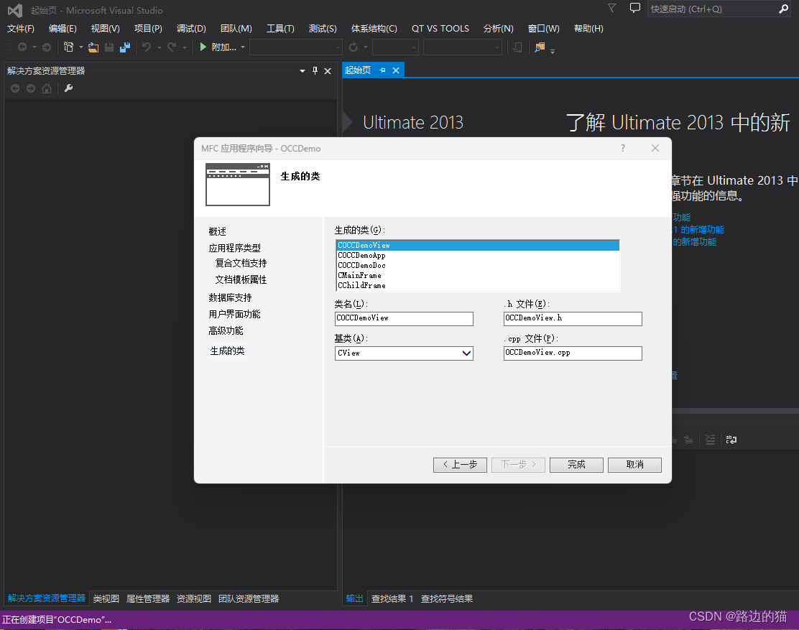The height and width of the screenshot is (630, 799).
Task: Open the feedback speech bubble icon
Action: (x=635, y=8)
